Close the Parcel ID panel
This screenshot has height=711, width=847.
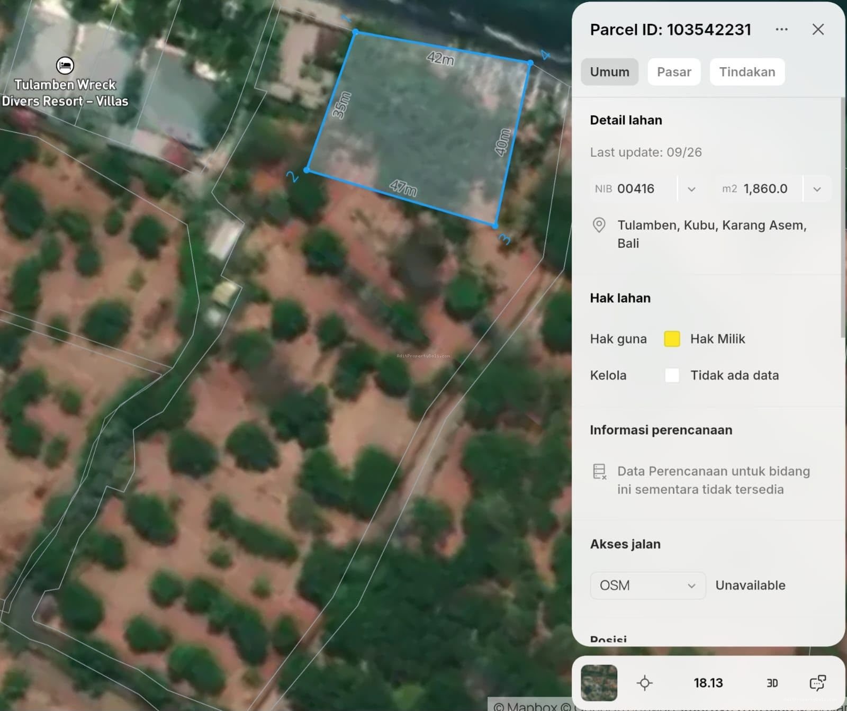tap(818, 29)
